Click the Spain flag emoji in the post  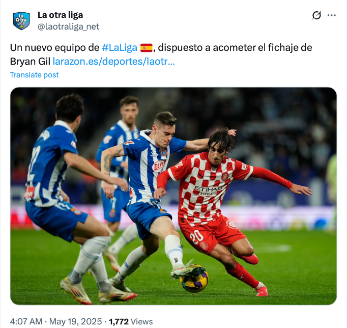tap(147, 47)
